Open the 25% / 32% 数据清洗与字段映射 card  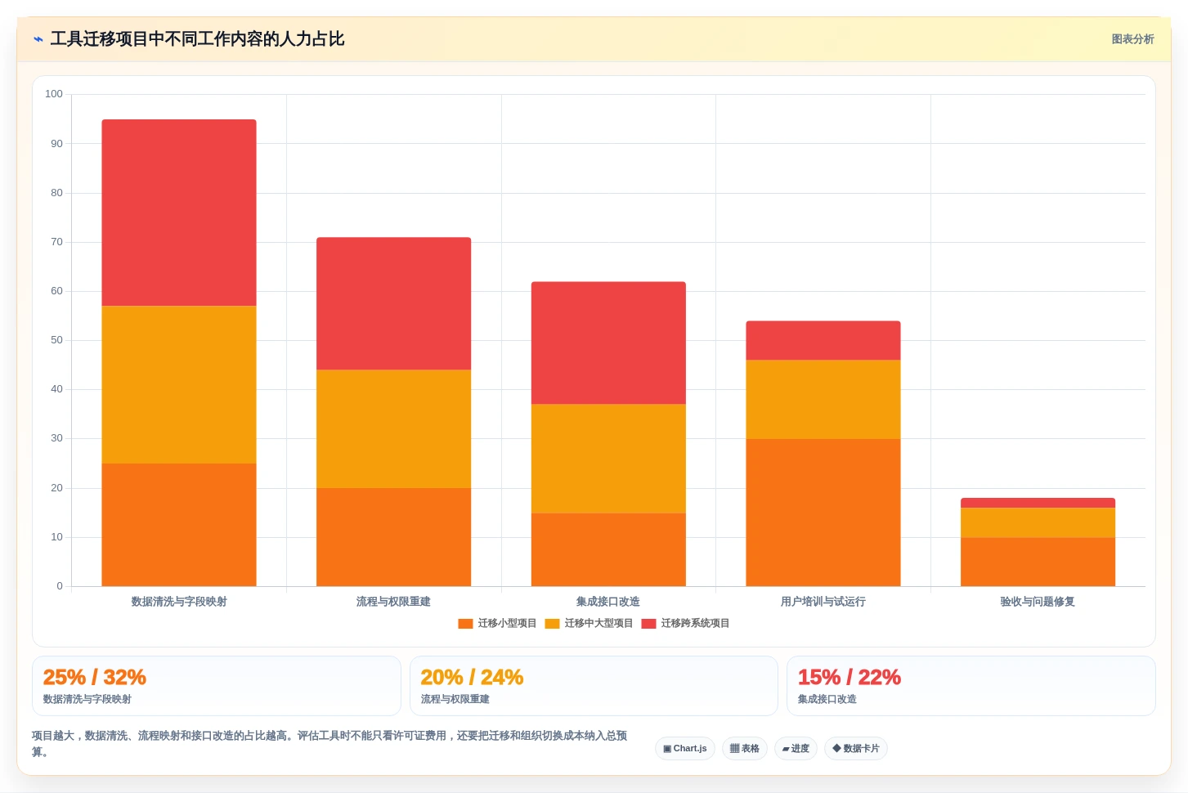[x=217, y=686]
